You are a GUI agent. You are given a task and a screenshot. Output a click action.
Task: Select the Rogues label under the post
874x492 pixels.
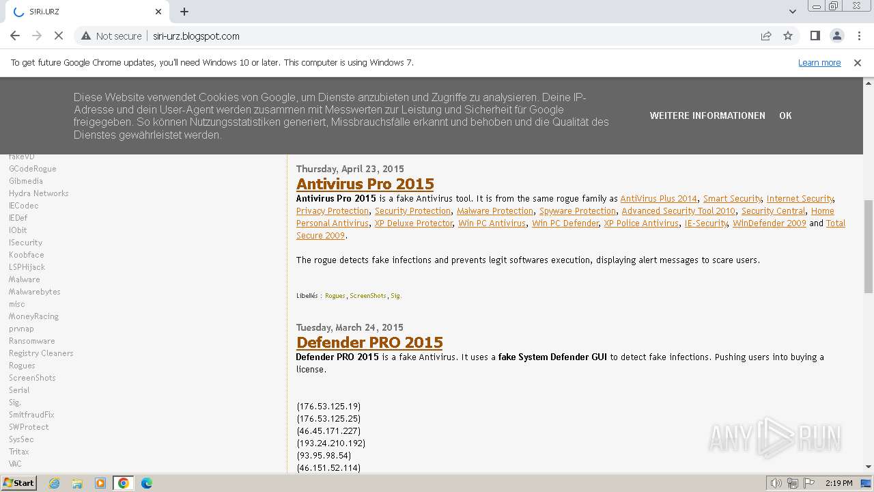[x=335, y=296]
